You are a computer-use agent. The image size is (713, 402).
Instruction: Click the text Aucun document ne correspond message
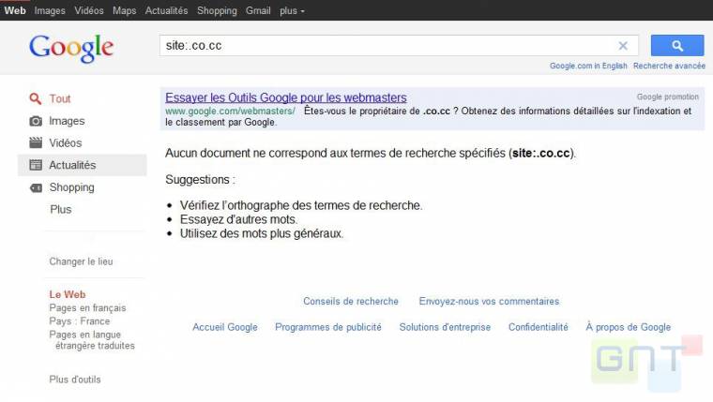(371, 153)
